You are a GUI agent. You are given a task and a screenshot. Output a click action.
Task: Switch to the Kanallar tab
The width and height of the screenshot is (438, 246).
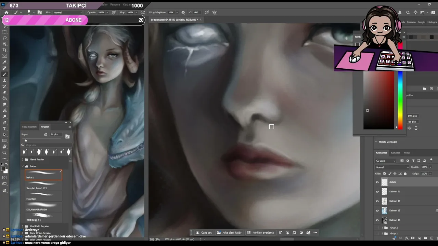[396, 153]
